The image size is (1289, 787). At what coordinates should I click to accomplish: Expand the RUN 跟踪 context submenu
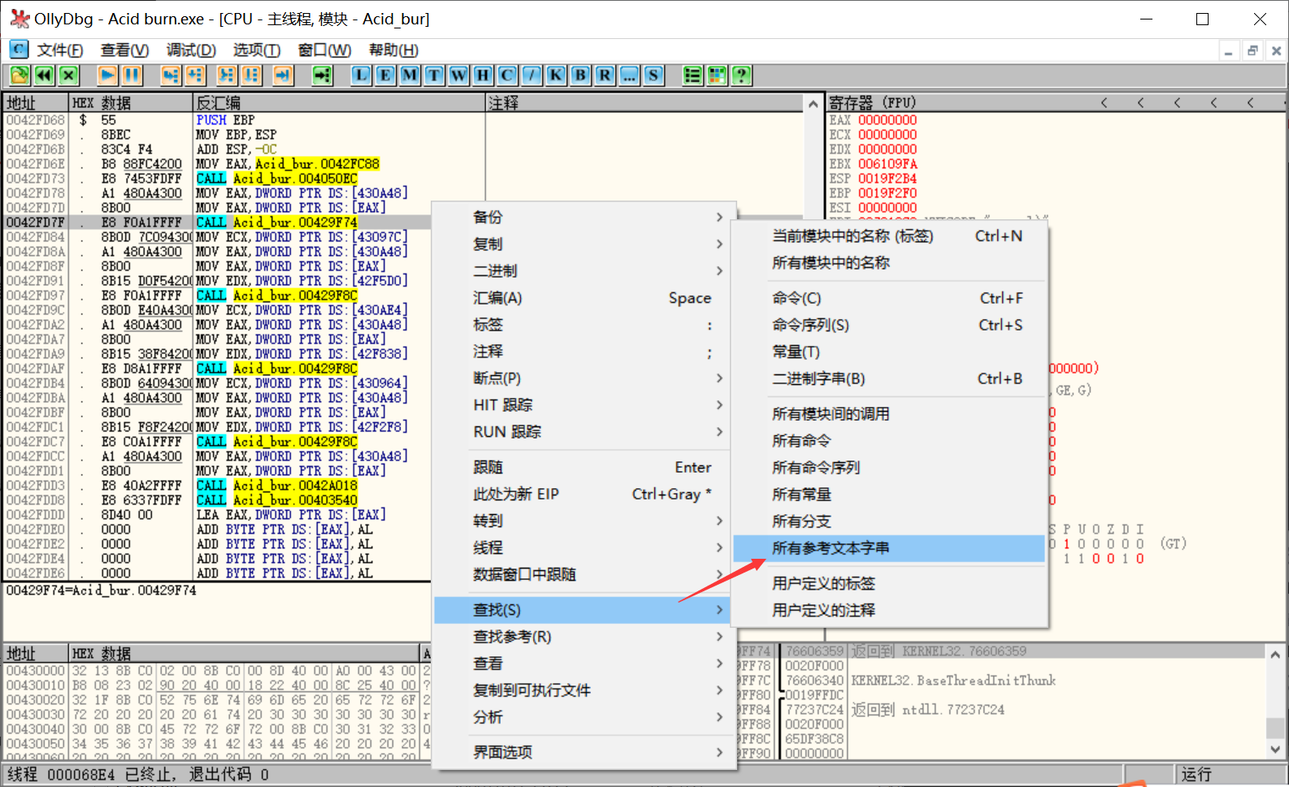pyautogui.click(x=582, y=431)
